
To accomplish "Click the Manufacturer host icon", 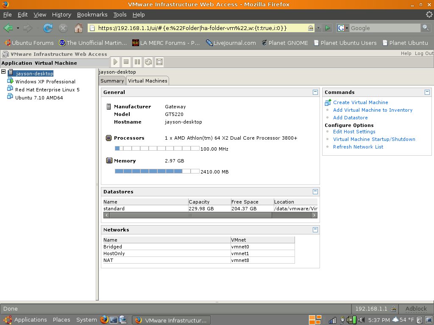I will click(x=109, y=106).
